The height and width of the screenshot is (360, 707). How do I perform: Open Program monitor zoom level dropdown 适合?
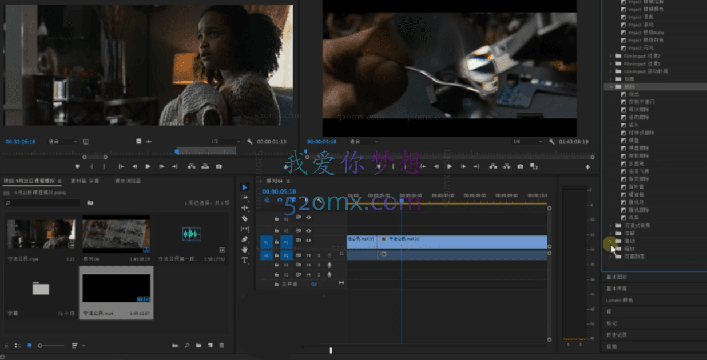click(x=364, y=141)
